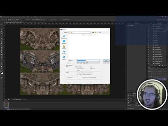Open the Filter menu

28,17
